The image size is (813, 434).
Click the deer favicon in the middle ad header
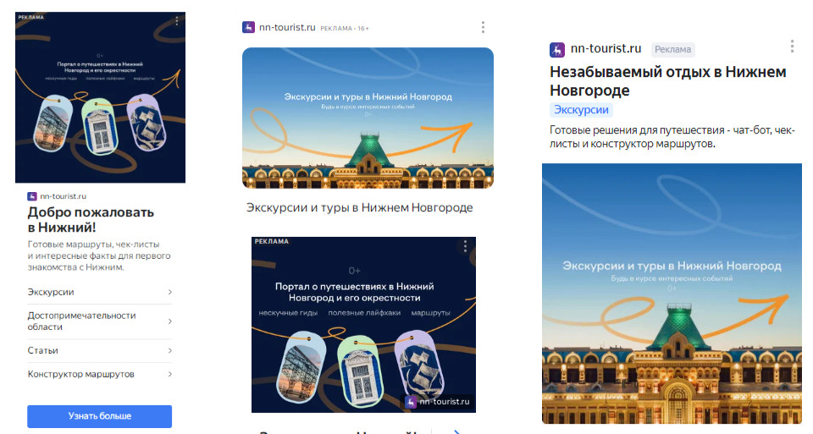pos(248,27)
